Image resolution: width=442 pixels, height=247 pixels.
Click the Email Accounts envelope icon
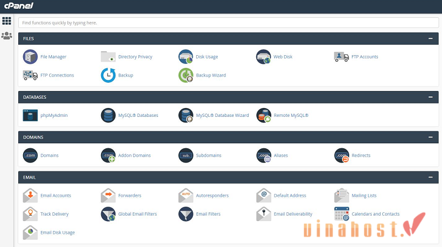tap(30, 196)
